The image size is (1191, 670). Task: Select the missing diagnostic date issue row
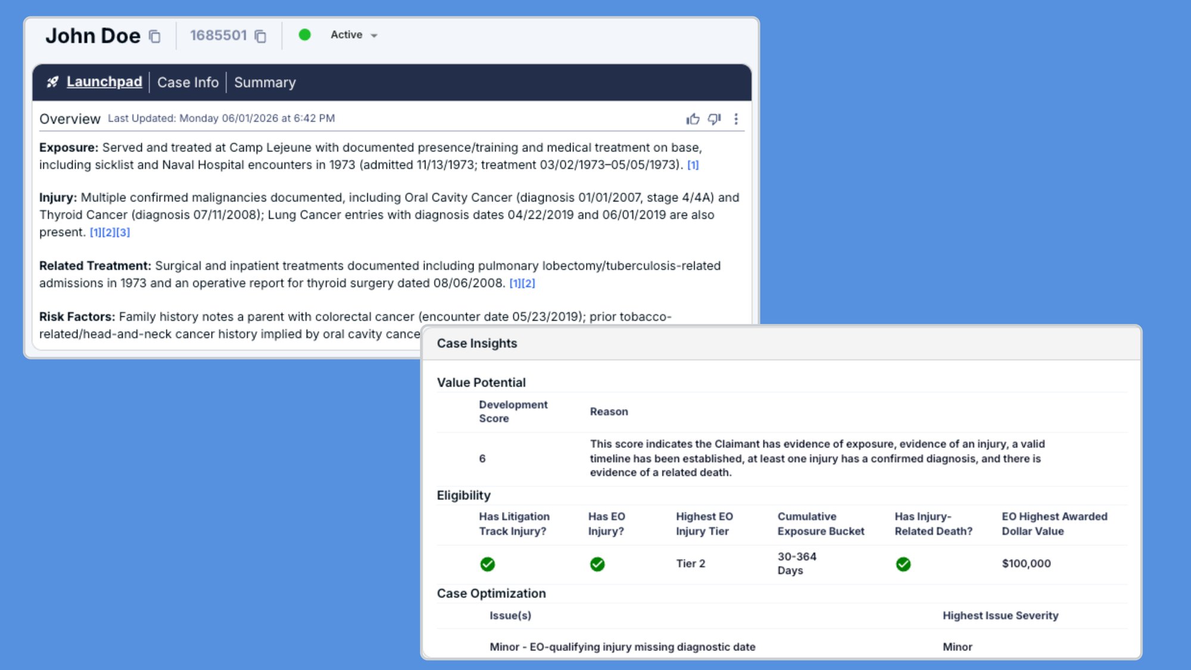tap(781, 646)
